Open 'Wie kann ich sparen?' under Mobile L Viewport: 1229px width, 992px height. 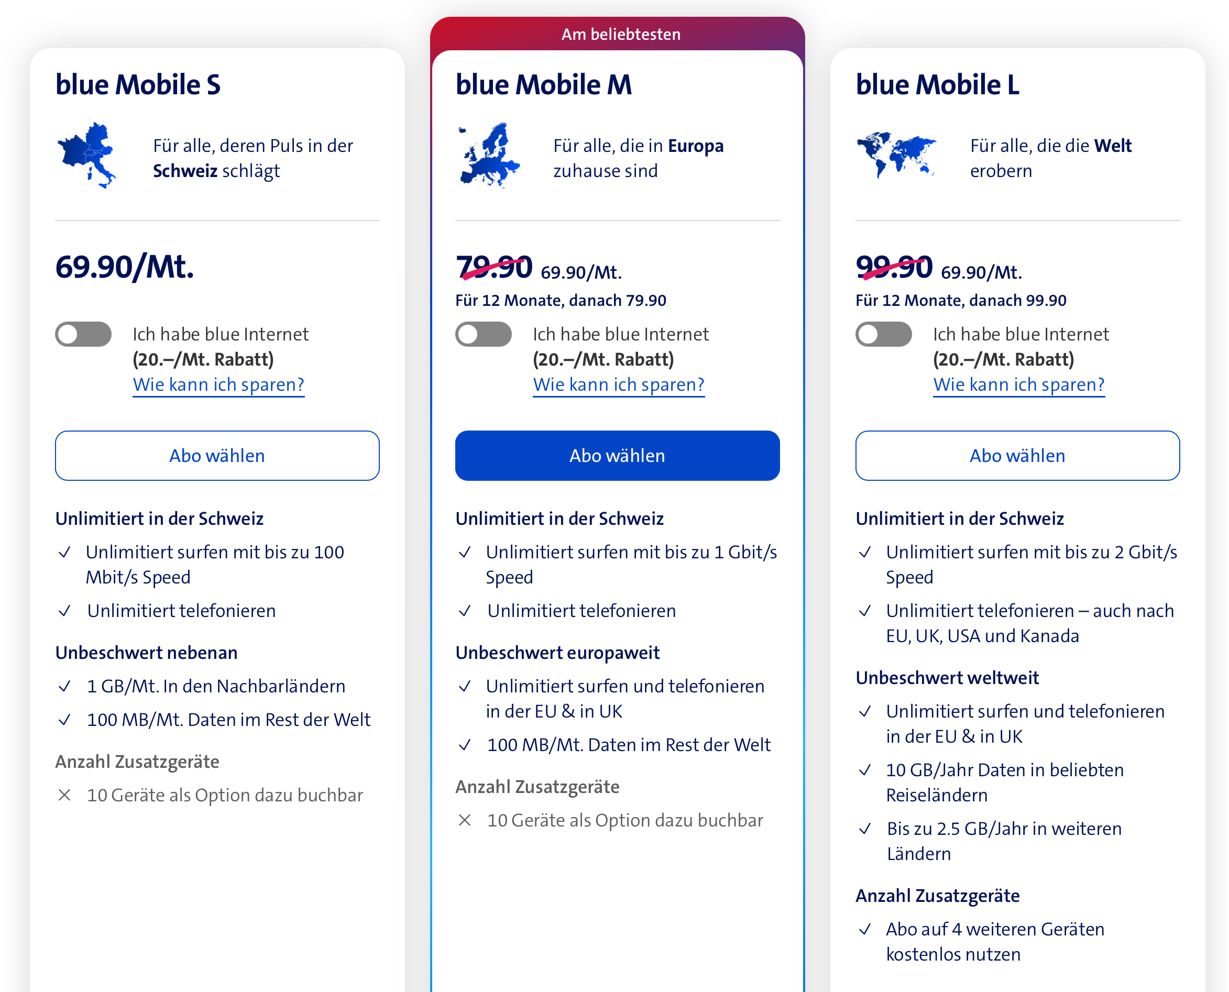[x=1018, y=384]
